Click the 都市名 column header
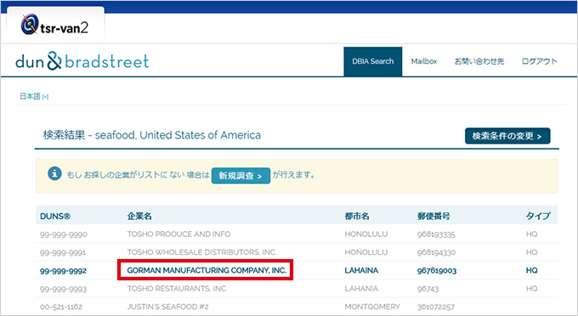Image resolution: width=578 pixels, height=316 pixels. point(357,217)
